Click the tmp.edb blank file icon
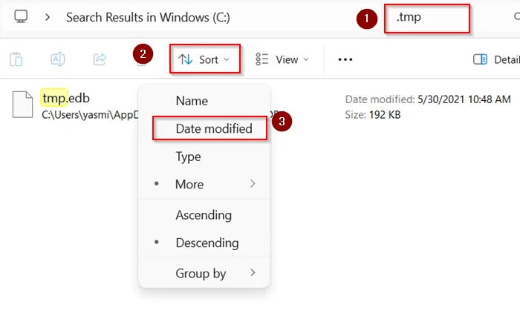Screen dimensions: 520x316 tap(22, 105)
